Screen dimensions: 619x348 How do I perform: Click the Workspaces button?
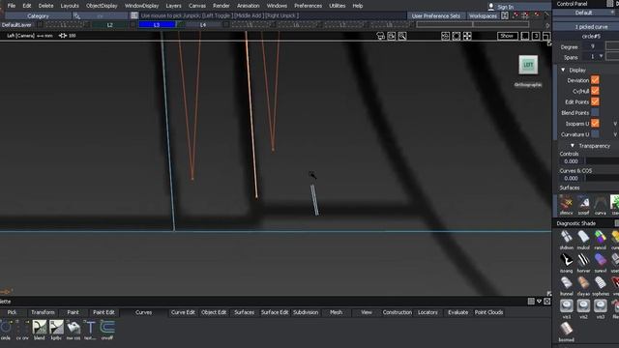tap(483, 15)
